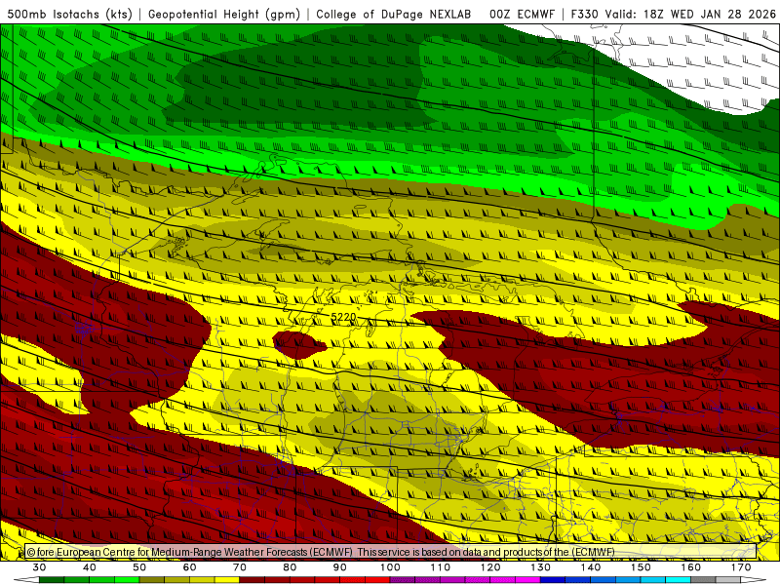Click the '50' value on the color scale
This screenshot has width=780, height=585.
click(139, 567)
